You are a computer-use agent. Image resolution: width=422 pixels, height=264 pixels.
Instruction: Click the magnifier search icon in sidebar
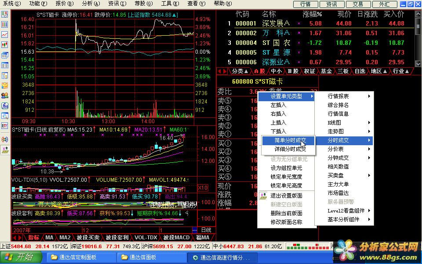[4, 116]
